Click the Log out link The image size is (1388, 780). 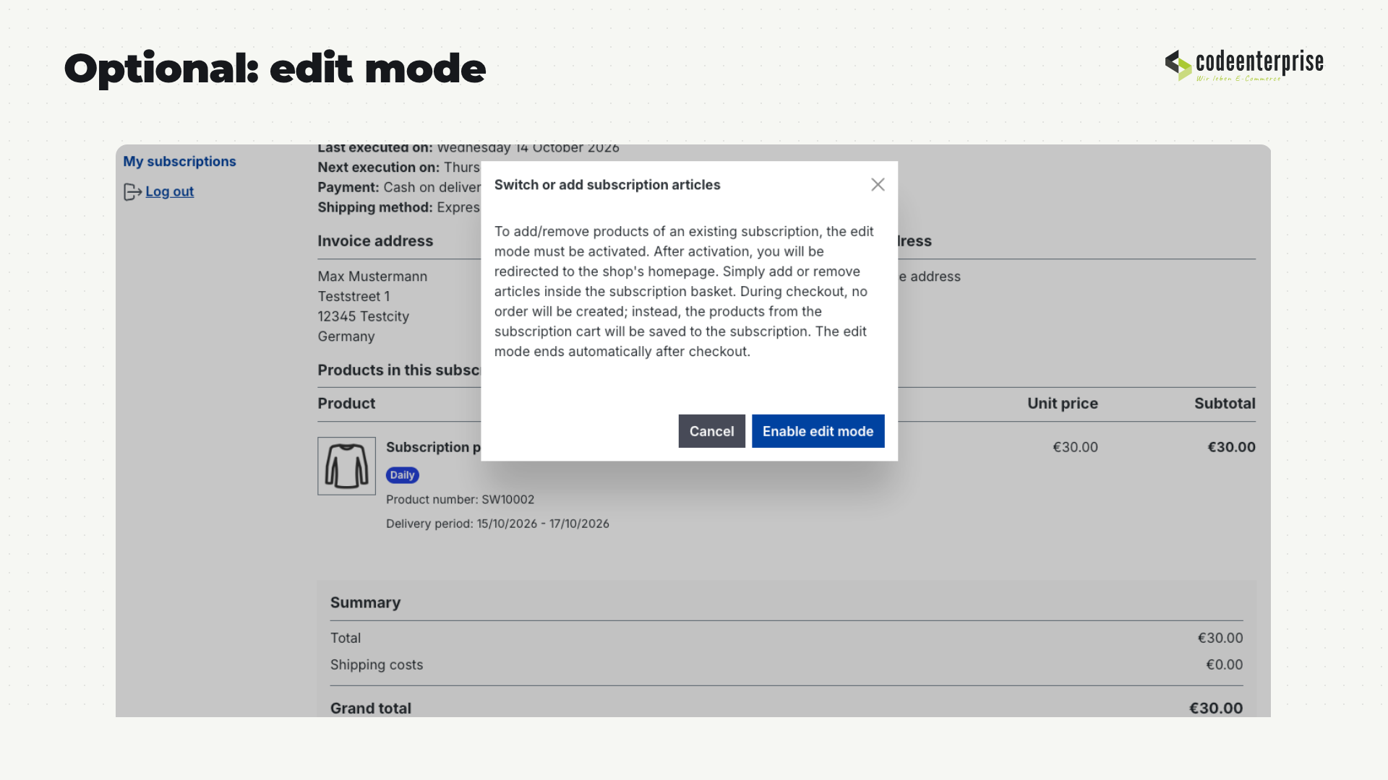(170, 191)
